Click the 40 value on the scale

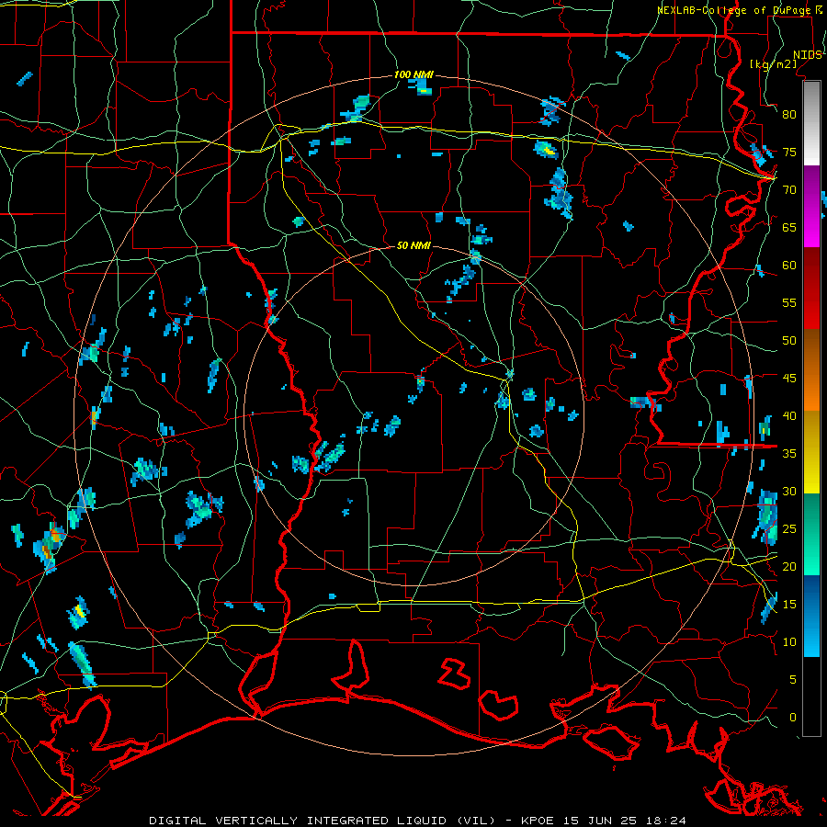click(789, 416)
